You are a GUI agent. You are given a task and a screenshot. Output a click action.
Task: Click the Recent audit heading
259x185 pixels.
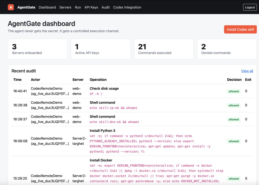(24, 71)
